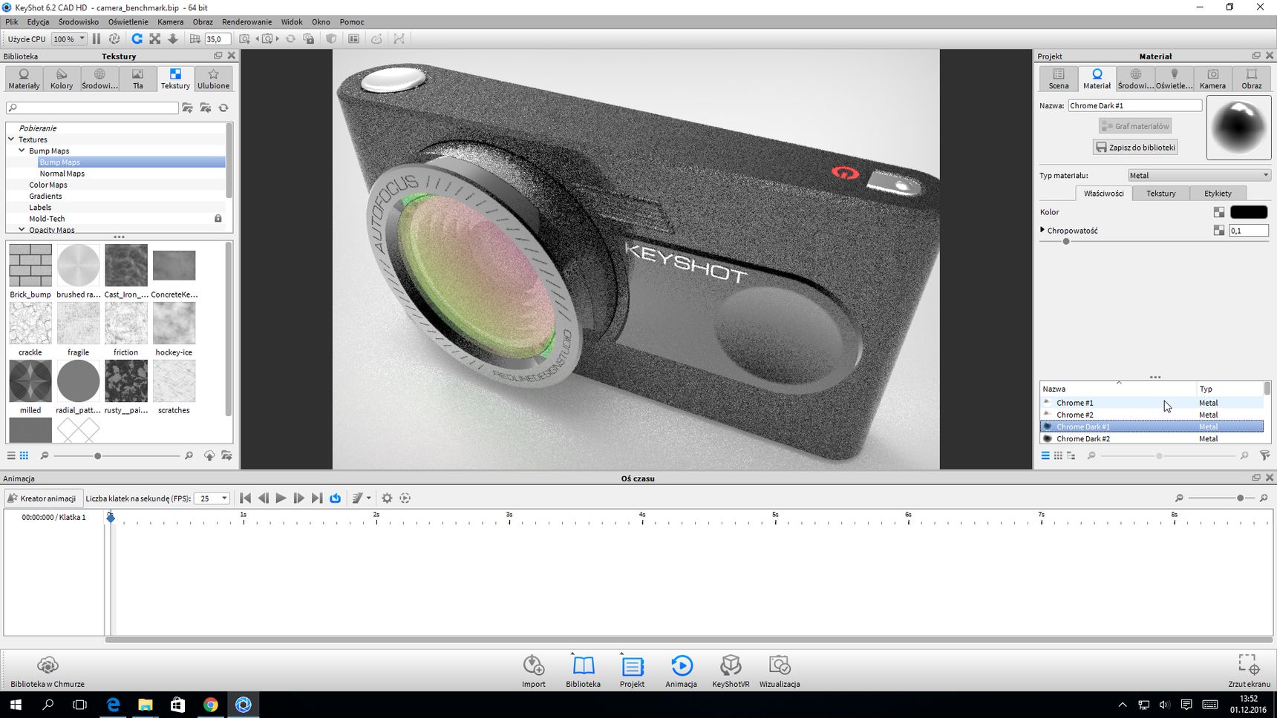Screen dimensions: 1277x718
Task: Open Tekstury tab in material properties
Action: click(x=1160, y=194)
